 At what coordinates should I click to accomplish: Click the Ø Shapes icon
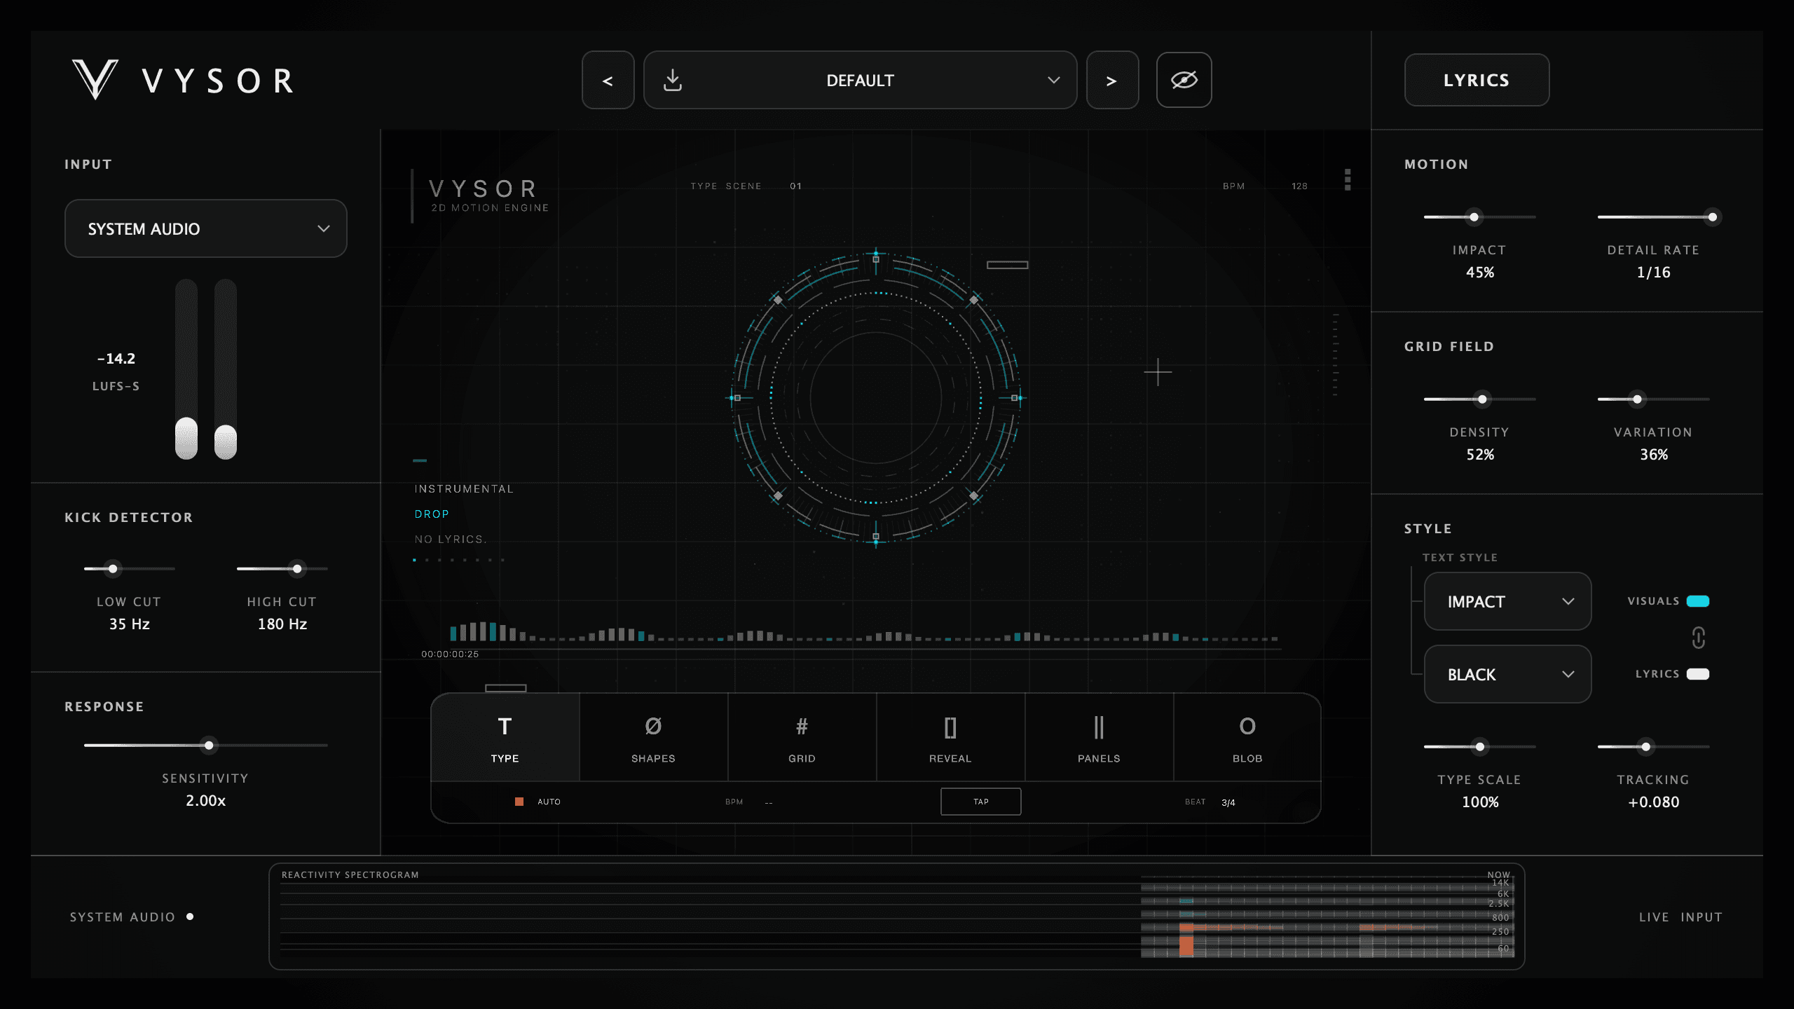click(x=653, y=727)
